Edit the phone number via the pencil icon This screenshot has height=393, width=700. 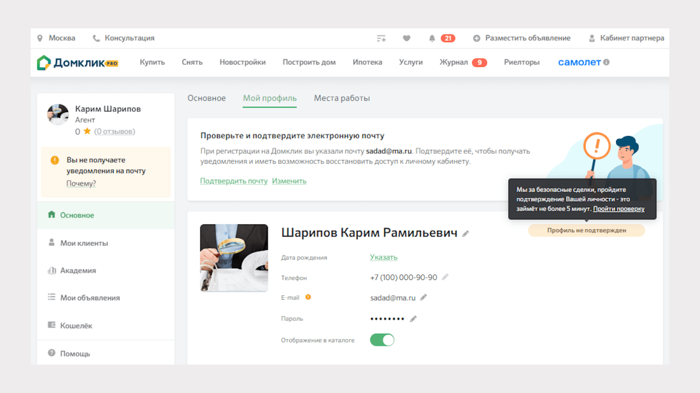point(445,277)
